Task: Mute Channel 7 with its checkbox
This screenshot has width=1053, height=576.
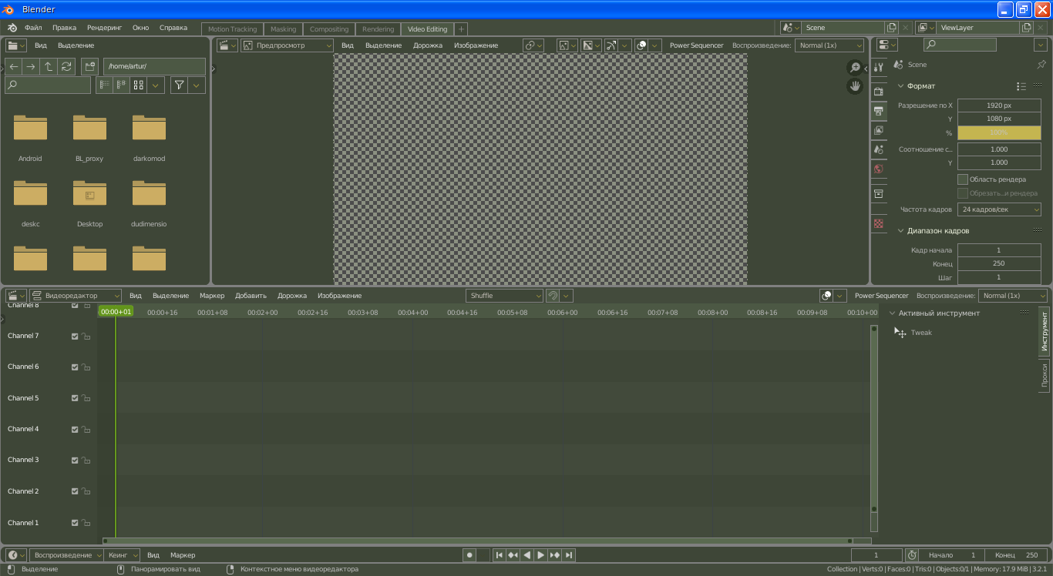Action: (x=75, y=337)
